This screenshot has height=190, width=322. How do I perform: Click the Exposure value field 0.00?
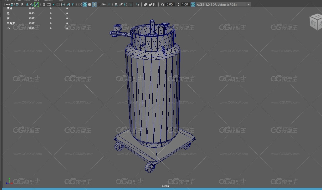170,4
